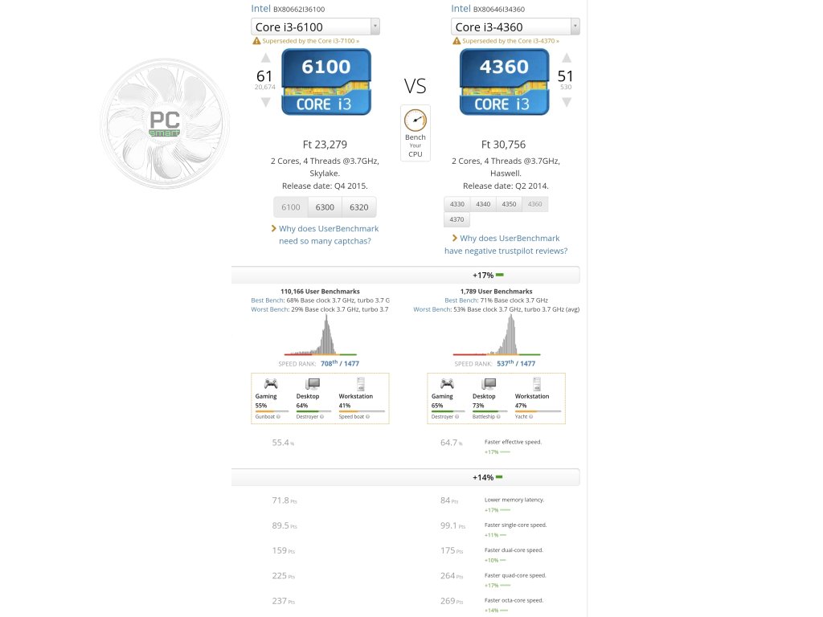Click the chevron before the trustpilot question

click(455, 238)
